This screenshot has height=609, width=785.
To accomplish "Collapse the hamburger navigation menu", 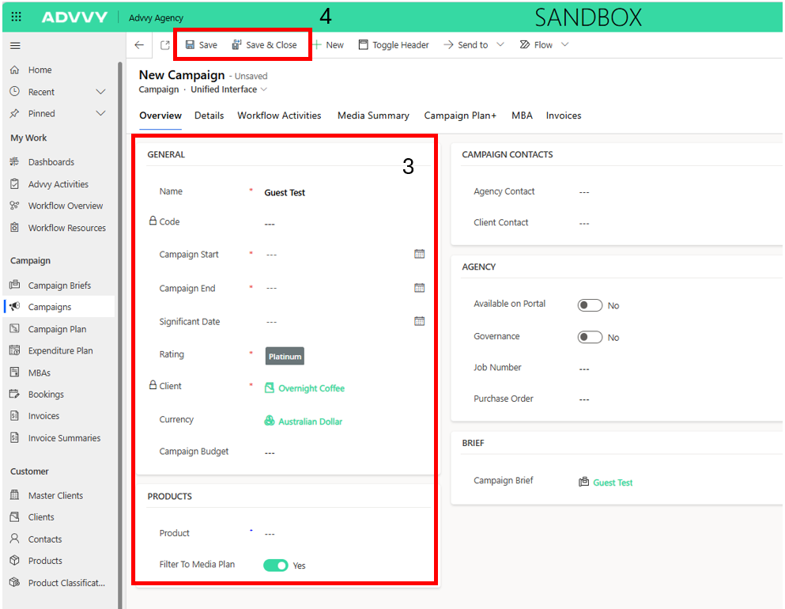I will pyautogui.click(x=16, y=46).
